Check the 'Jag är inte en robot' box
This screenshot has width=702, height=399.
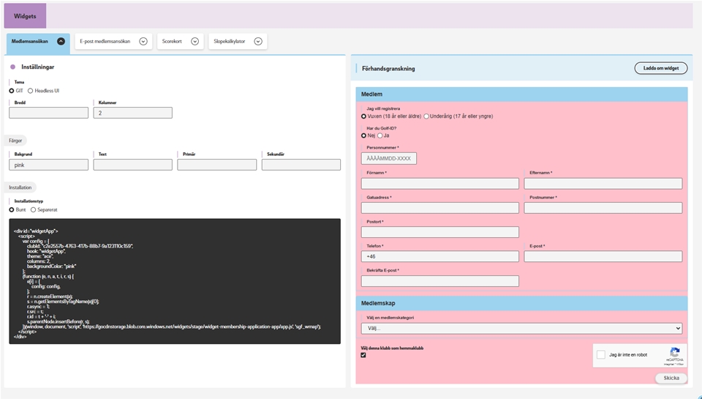pyautogui.click(x=601, y=354)
